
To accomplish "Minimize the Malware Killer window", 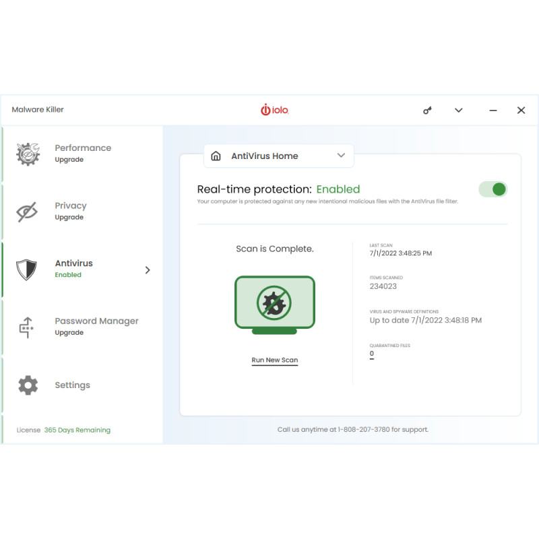I will coord(493,110).
